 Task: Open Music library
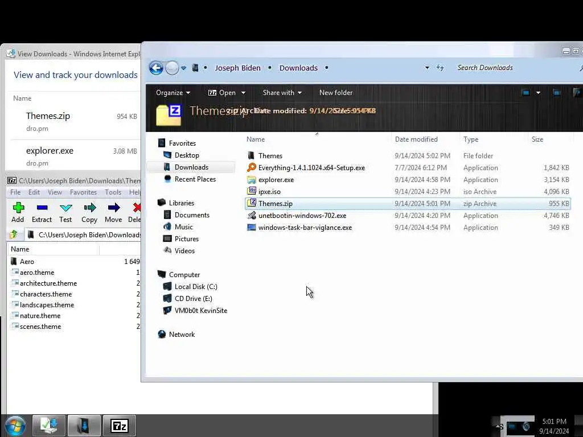[184, 226]
